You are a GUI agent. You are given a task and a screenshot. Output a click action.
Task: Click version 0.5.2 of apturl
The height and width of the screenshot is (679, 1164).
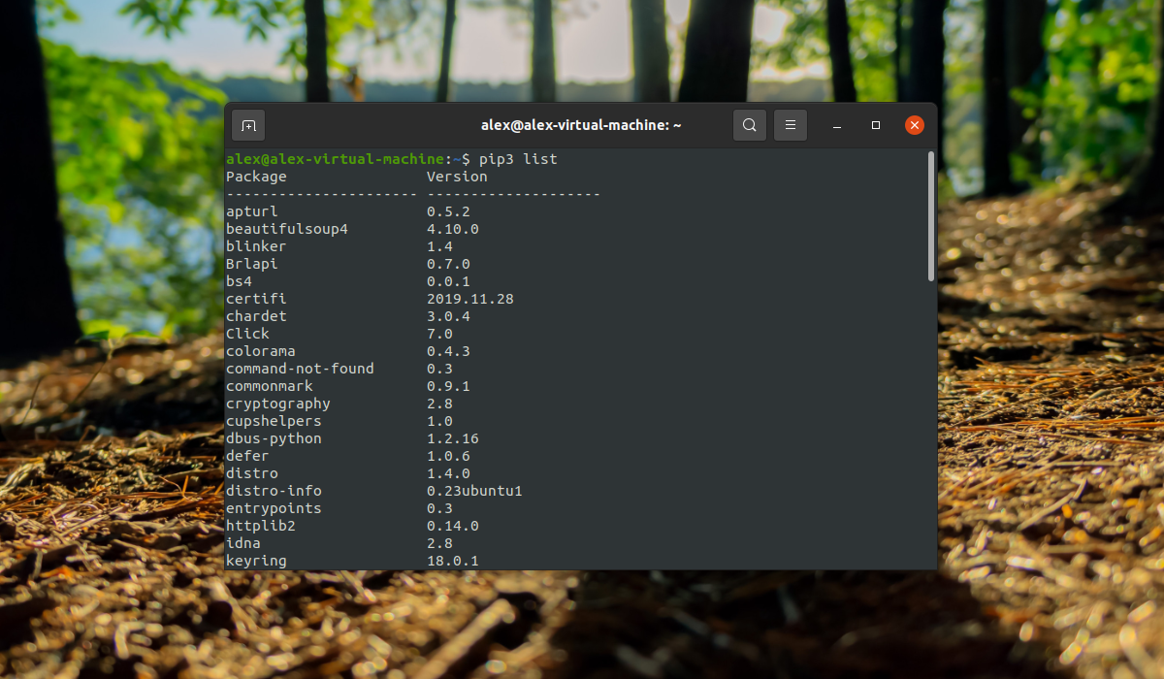pos(448,211)
